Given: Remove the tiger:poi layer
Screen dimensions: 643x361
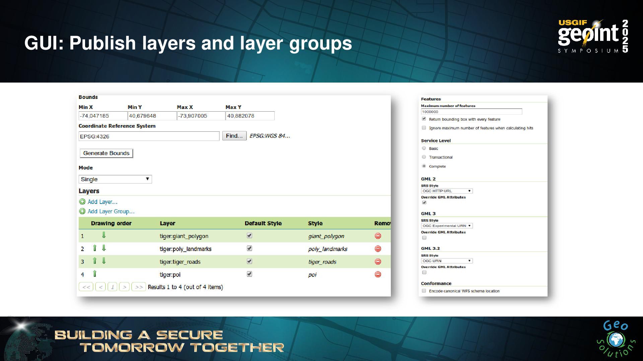Looking at the screenshot, I should pyautogui.click(x=378, y=274).
